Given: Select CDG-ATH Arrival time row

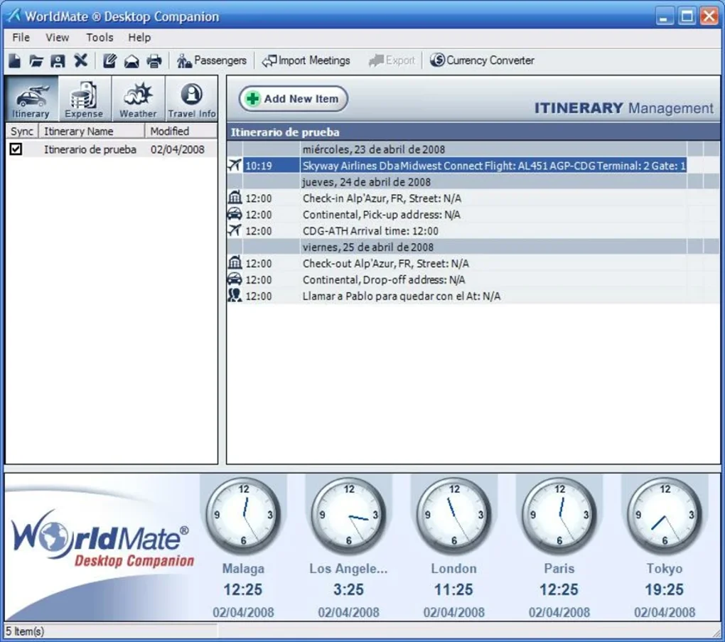Looking at the screenshot, I should point(473,231).
